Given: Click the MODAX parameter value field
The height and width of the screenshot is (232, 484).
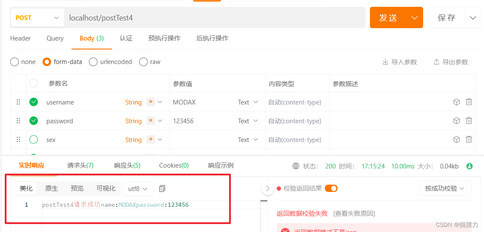Looking at the screenshot, I should click(203, 102).
